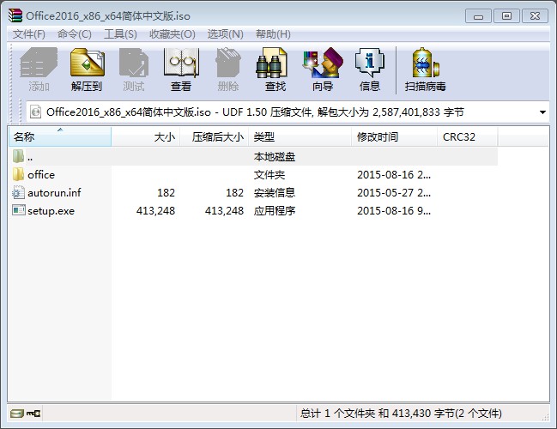Open the 文件(F) menu

click(x=29, y=34)
